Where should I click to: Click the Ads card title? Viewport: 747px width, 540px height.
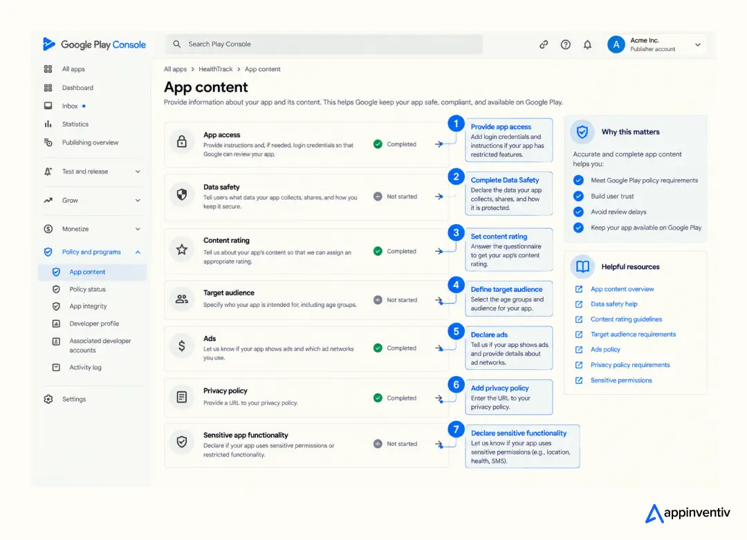coord(210,339)
